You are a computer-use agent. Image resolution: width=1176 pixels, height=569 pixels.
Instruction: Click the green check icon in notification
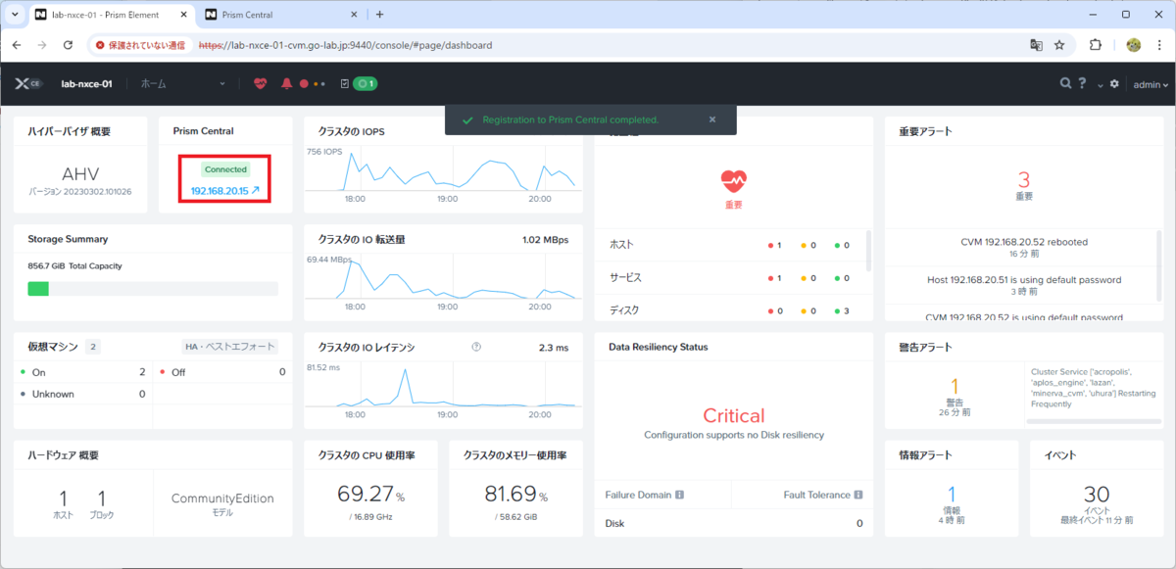(x=467, y=119)
